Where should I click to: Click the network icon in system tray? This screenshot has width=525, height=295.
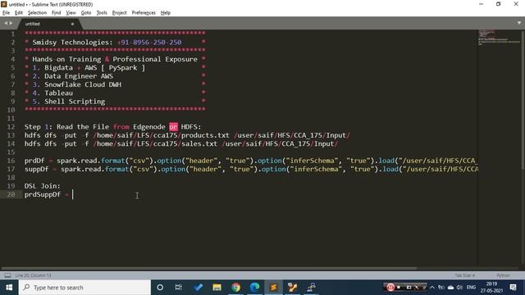coord(441,288)
